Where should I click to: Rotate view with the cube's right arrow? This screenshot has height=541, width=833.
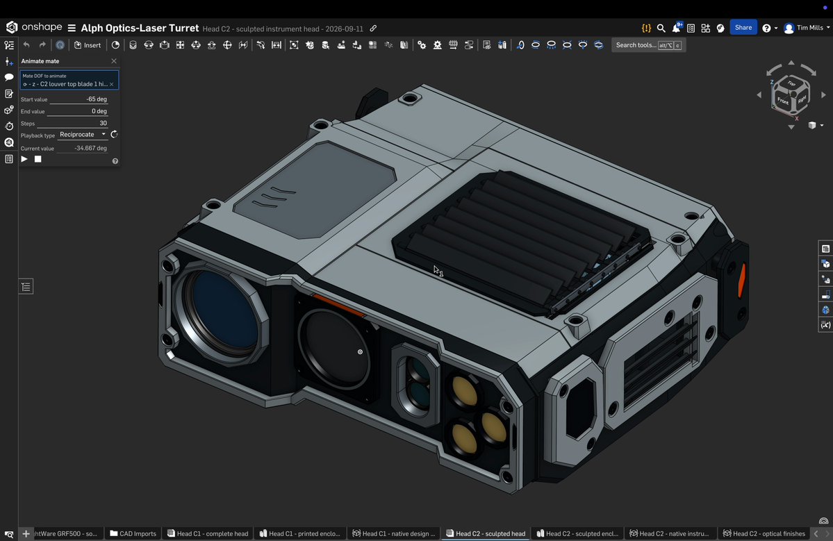point(823,95)
